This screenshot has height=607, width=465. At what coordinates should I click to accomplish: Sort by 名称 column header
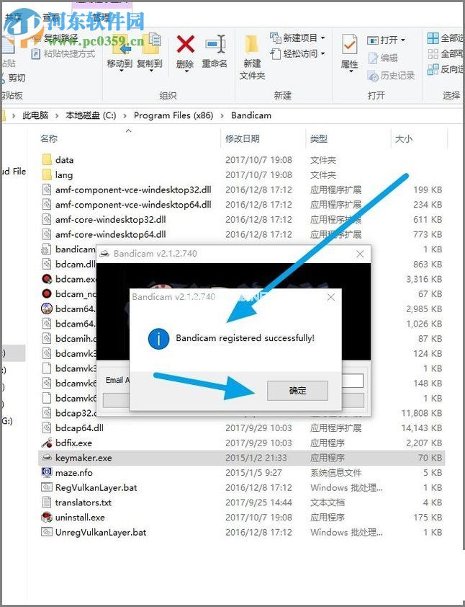pos(49,138)
